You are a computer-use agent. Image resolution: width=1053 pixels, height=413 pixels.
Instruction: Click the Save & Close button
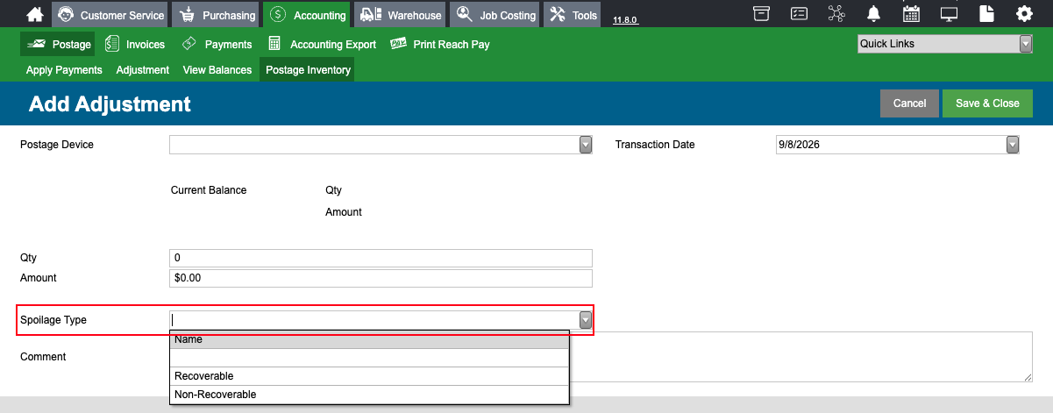pos(987,103)
